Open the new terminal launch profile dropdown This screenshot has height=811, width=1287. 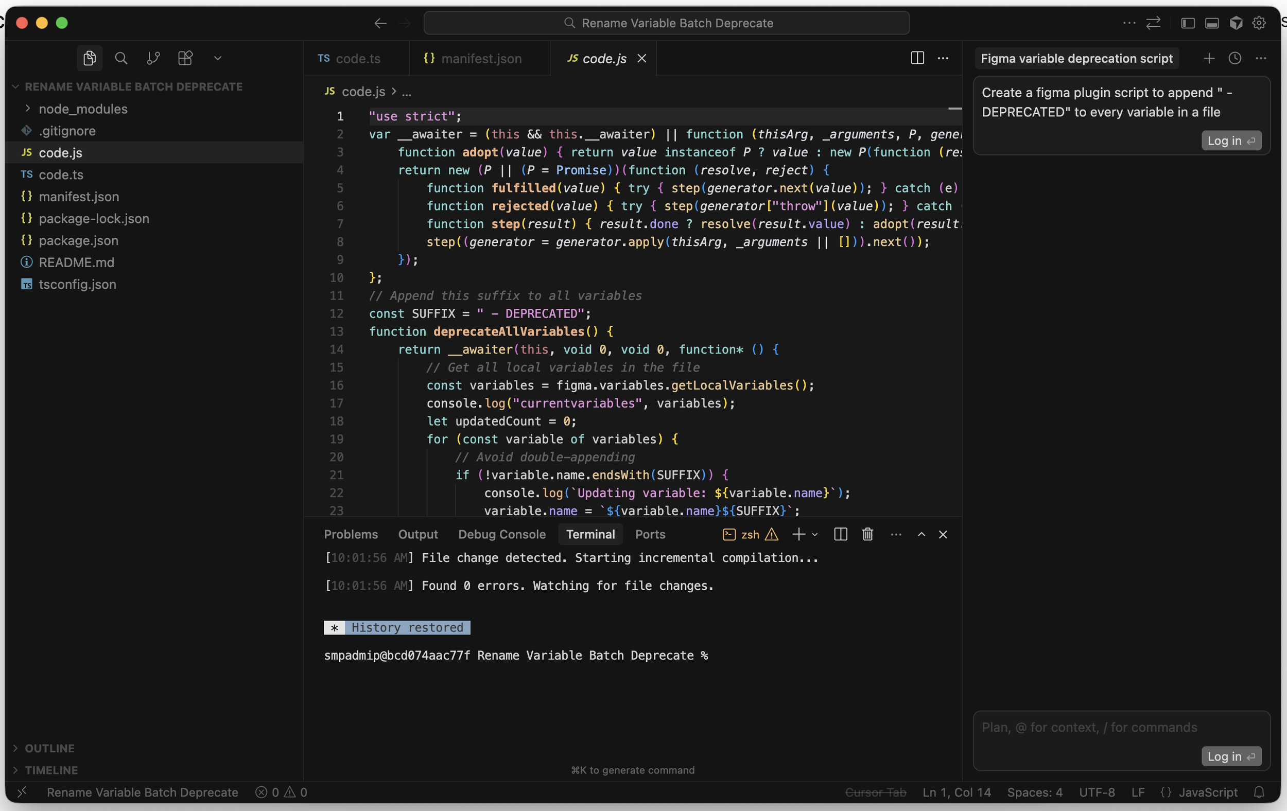point(814,534)
